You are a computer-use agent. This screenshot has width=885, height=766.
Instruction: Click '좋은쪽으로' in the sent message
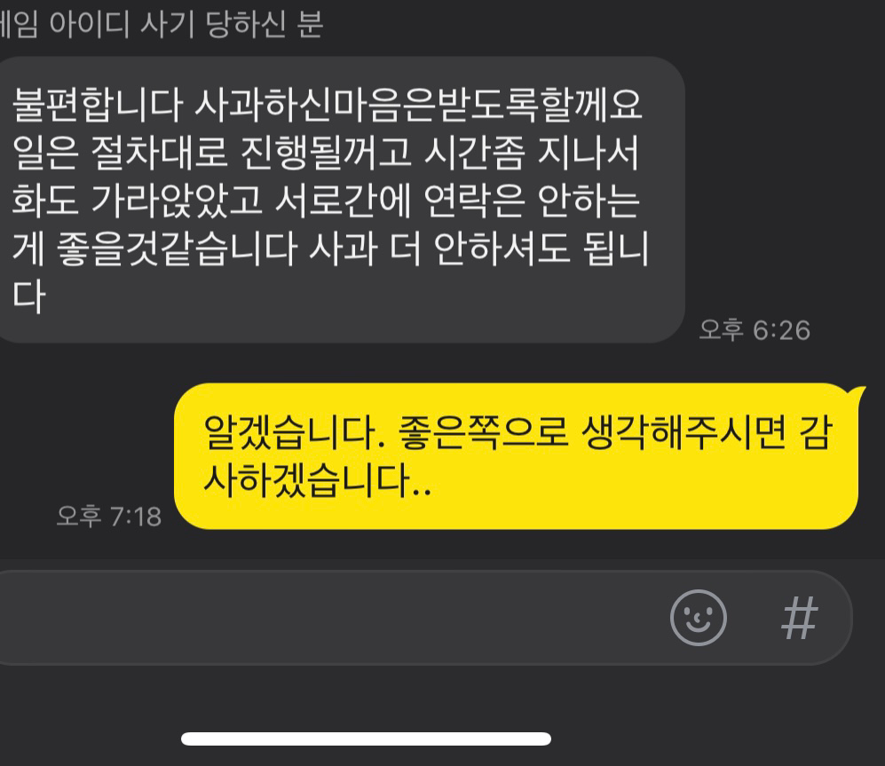click(x=483, y=433)
